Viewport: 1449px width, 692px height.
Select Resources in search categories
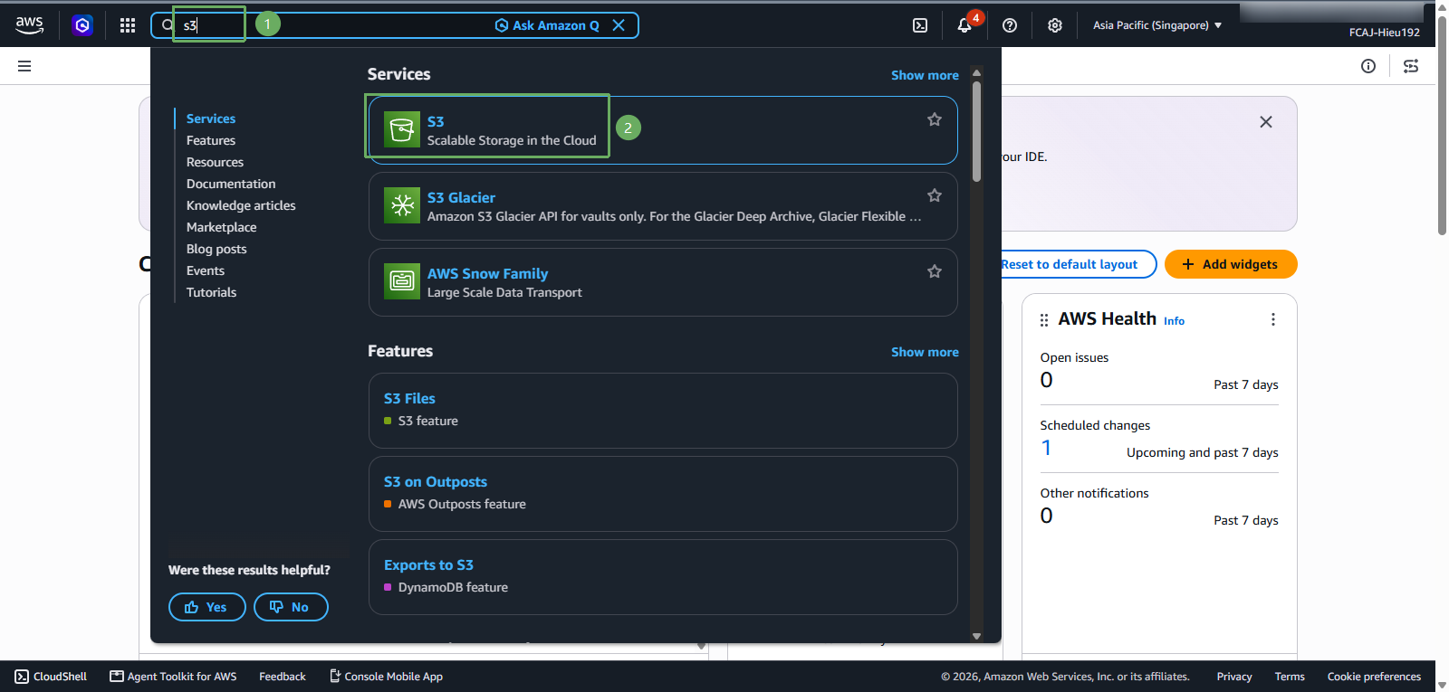pos(215,162)
